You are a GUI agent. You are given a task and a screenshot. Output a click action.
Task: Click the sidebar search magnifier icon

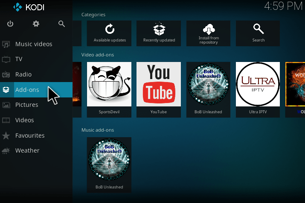[61, 24]
